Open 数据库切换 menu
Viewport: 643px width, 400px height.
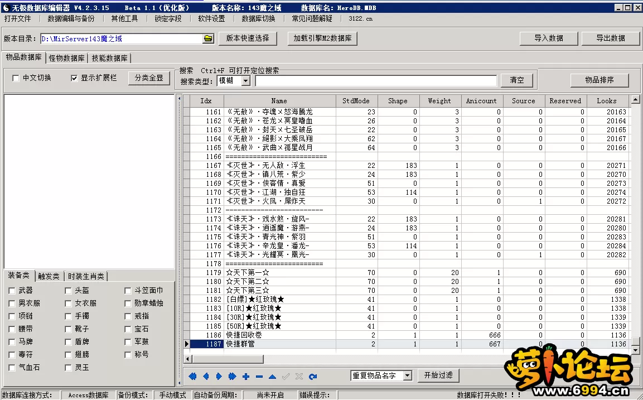pos(258,18)
